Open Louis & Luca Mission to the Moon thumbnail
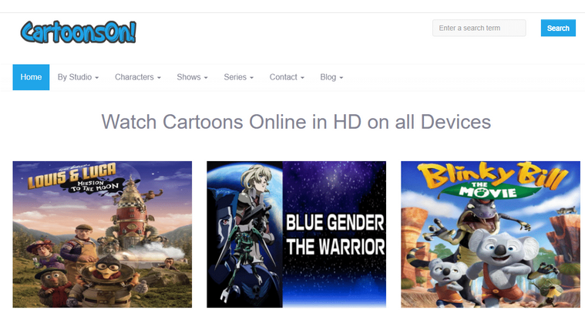 103,234
